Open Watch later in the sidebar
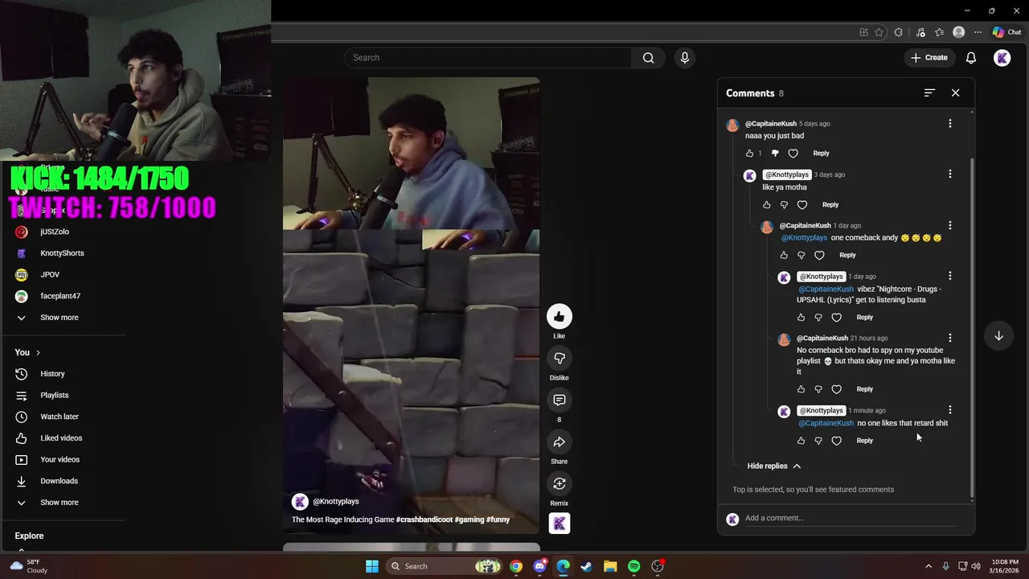The height and width of the screenshot is (579, 1029). coord(59,417)
